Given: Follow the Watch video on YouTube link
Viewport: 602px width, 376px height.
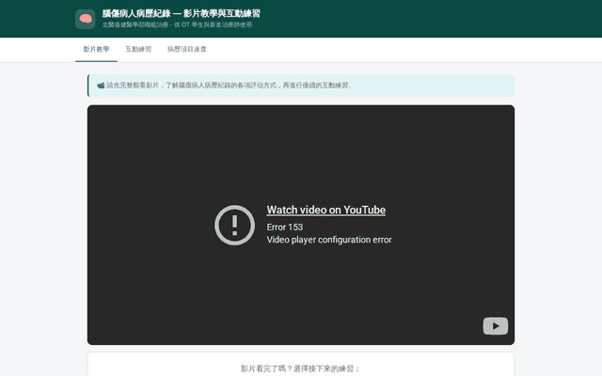Looking at the screenshot, I should click(x=326, y=210).
